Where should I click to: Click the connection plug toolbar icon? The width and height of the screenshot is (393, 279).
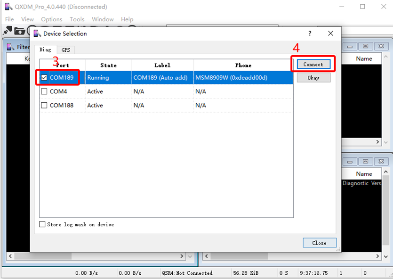7,31
